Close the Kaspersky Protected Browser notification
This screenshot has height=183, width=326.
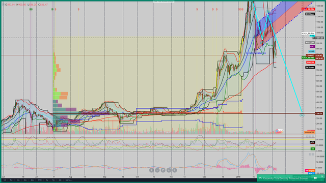pos(322,176)
